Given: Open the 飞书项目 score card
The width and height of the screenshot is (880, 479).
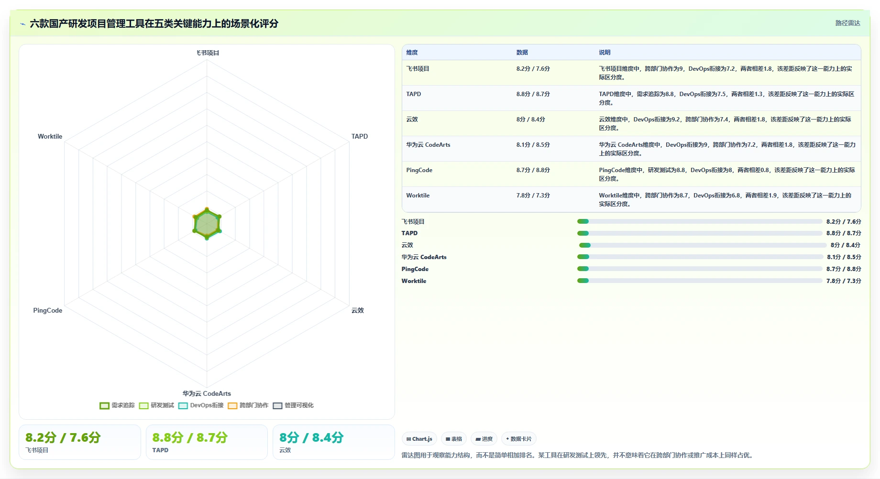Looking at the screenshot, I should [80, 442].
